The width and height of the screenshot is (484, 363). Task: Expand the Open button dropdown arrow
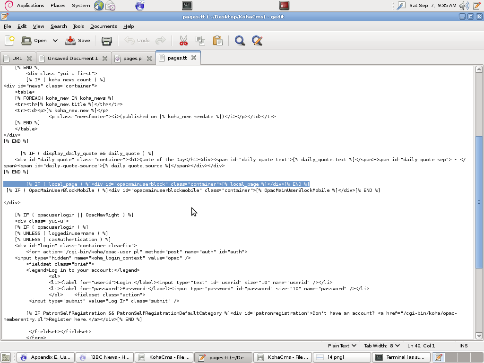tap(55, 41)
